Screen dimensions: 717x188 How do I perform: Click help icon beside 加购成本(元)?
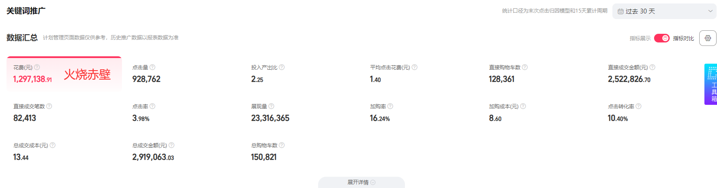coord(523,106)
